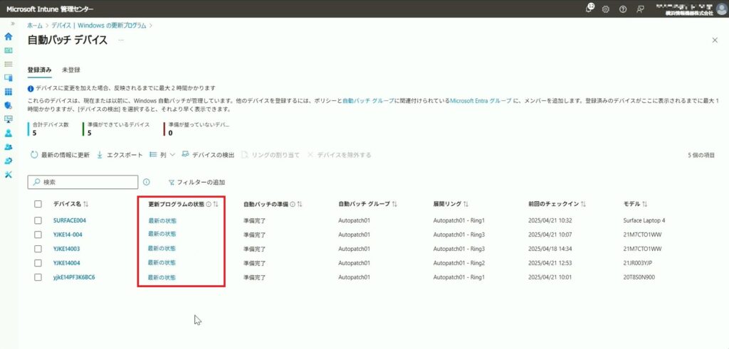Go to ホーム breadcrumb link
Screen dimensions: 729x349
[35, 26]
